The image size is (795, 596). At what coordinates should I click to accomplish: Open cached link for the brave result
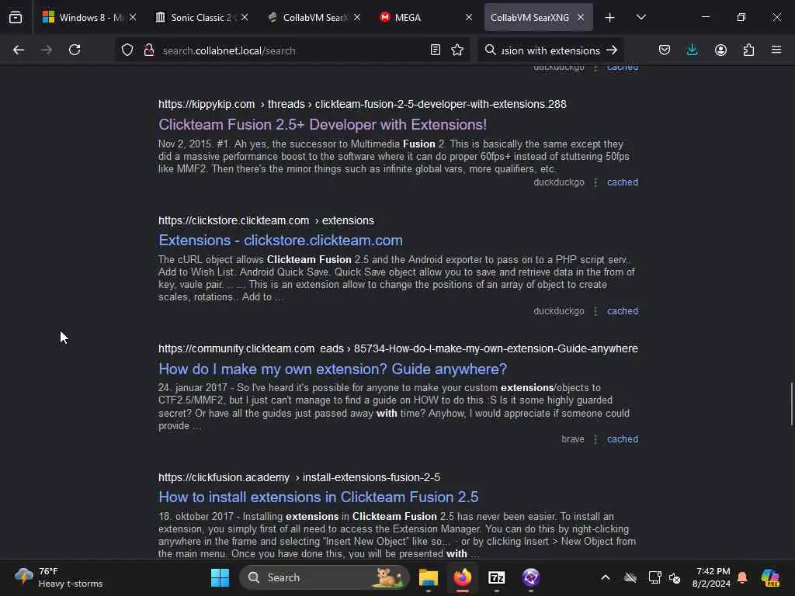[623, 439]
